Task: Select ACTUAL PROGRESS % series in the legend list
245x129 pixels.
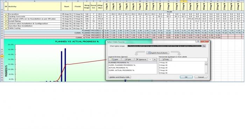Action: coord(133,68)
